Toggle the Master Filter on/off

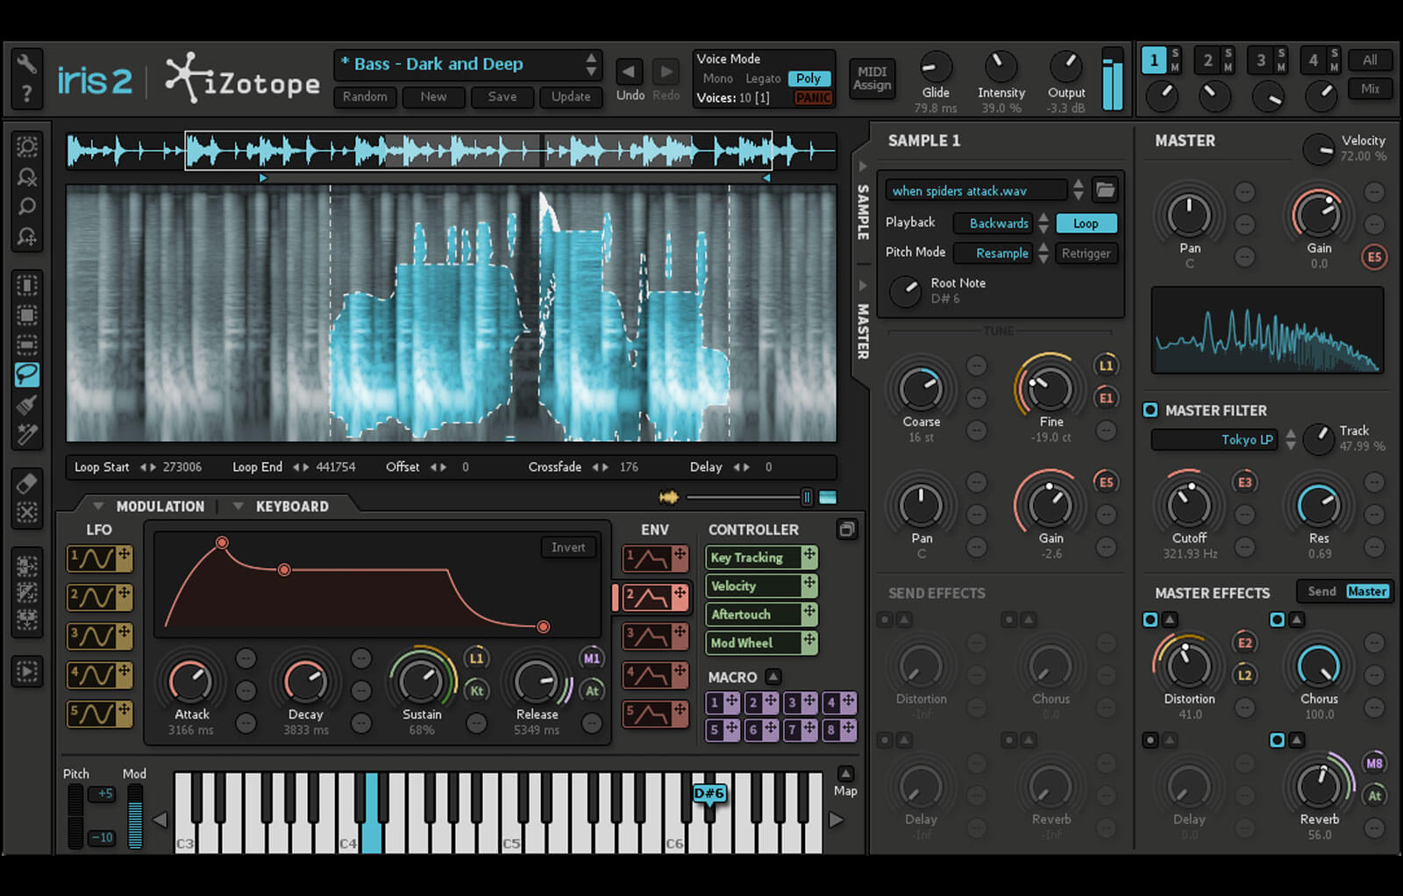click(x=1150, y=409)
